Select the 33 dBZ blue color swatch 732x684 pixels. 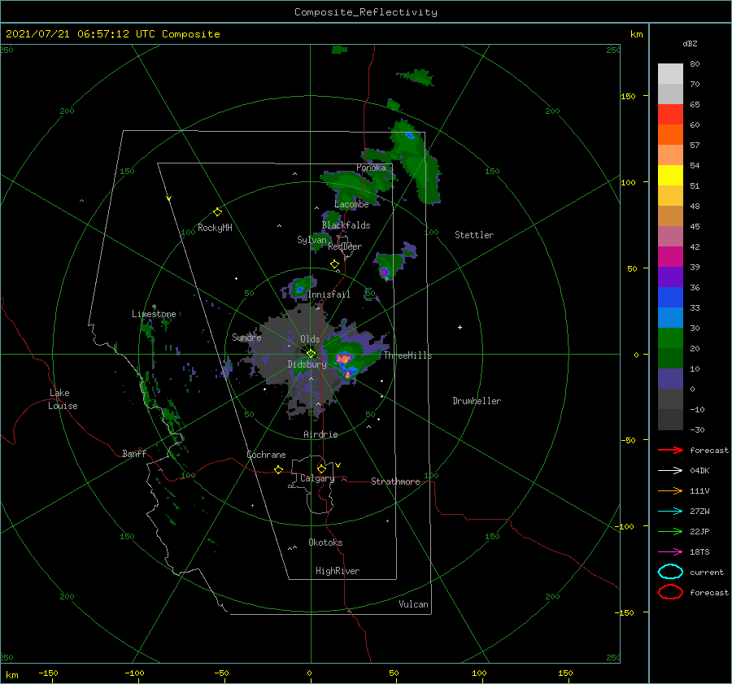670,317
